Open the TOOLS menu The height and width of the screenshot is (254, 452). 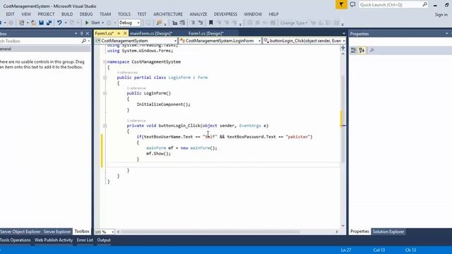pyautogui.click(x=124, y=14)
